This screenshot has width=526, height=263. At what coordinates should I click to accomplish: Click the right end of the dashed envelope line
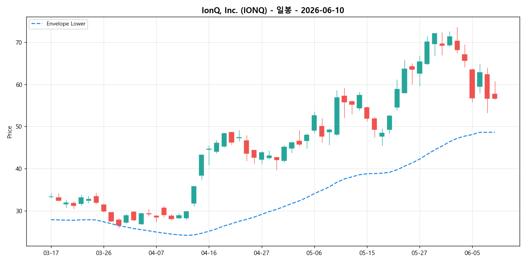[x=494, y=132]
